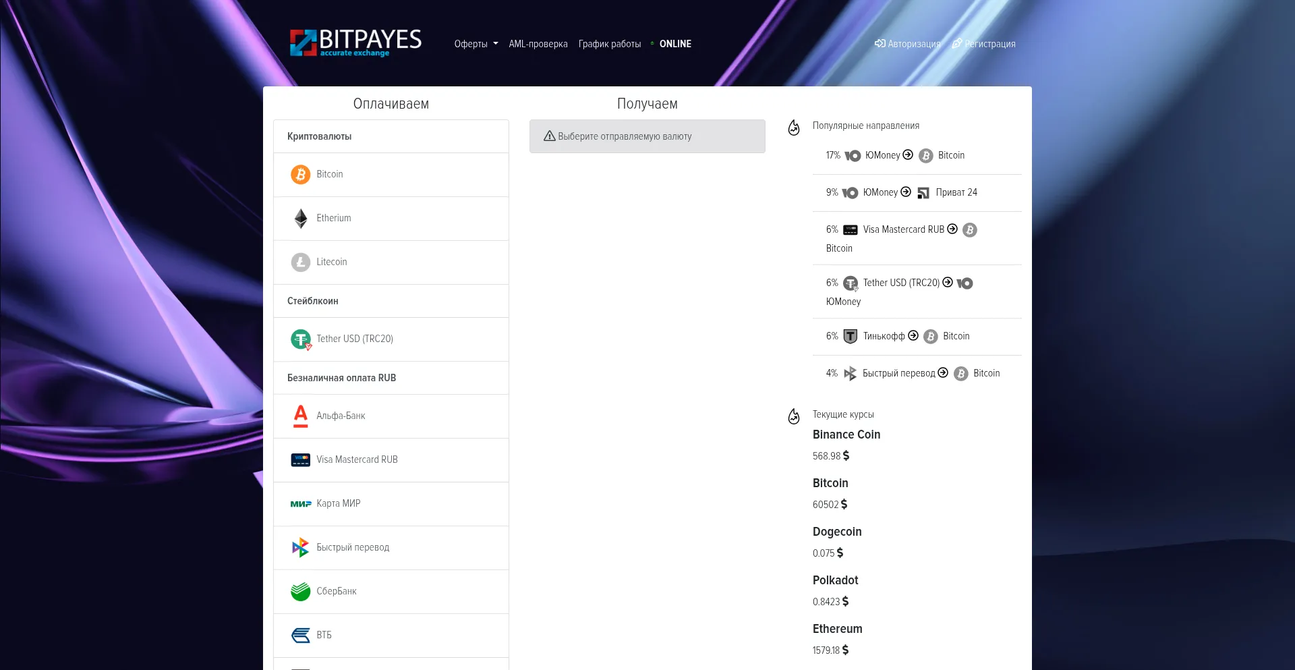Image resolution: width=1295 pixels, height=670 pixels.
Task: Open 6% Тинькофф to Bitcoin direction
Action: point(917,337)
